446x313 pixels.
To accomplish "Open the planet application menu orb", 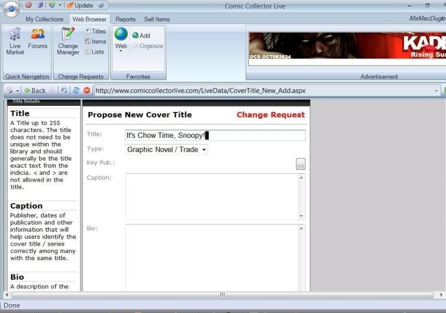I will tap(11, 9).
